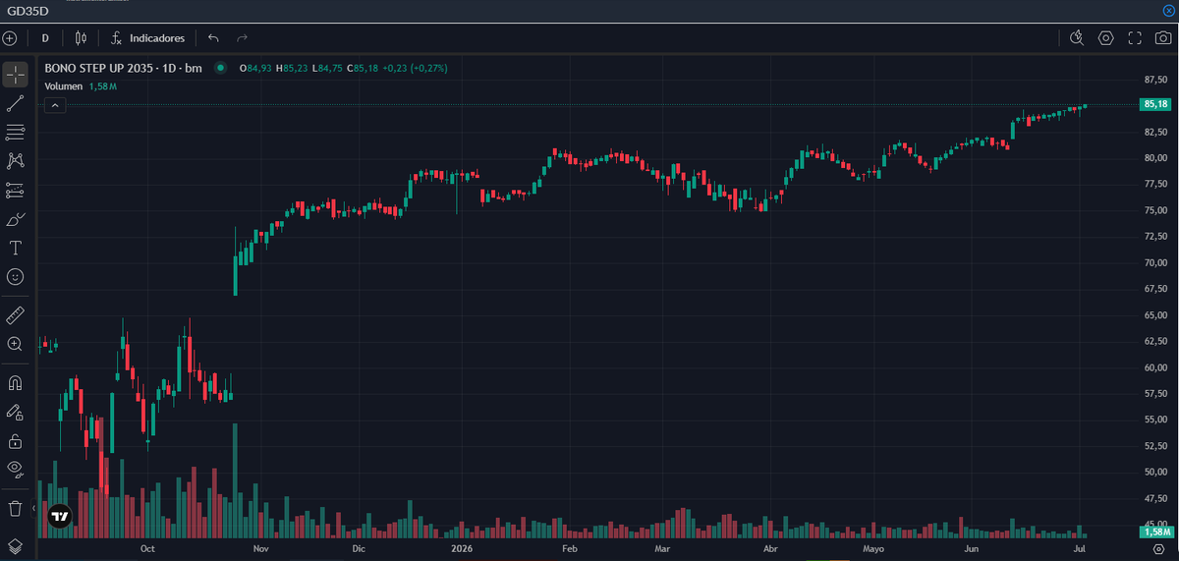Click the 1,58M volume axis label
The image size is (1179, 561).
pyautogui.click(x=1155, y=532)
